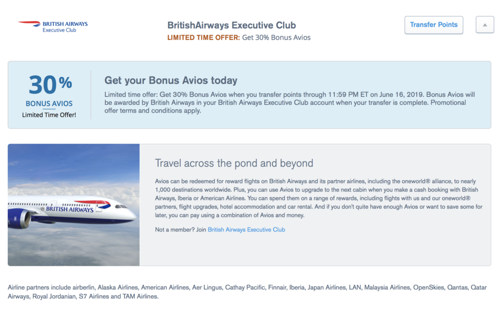Click the BritishAirways Executive Club page title
Viewport: 499px width, 309px height.
(231, 25)
